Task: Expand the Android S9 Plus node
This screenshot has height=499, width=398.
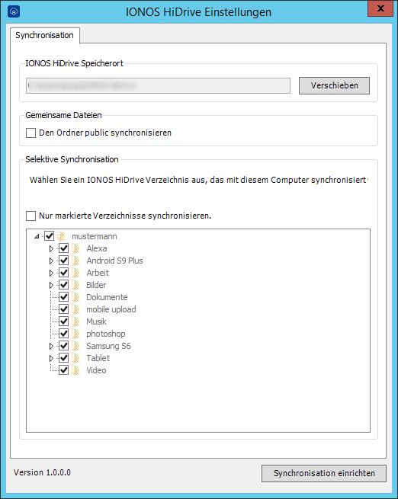Action: (x=51, y=261)
